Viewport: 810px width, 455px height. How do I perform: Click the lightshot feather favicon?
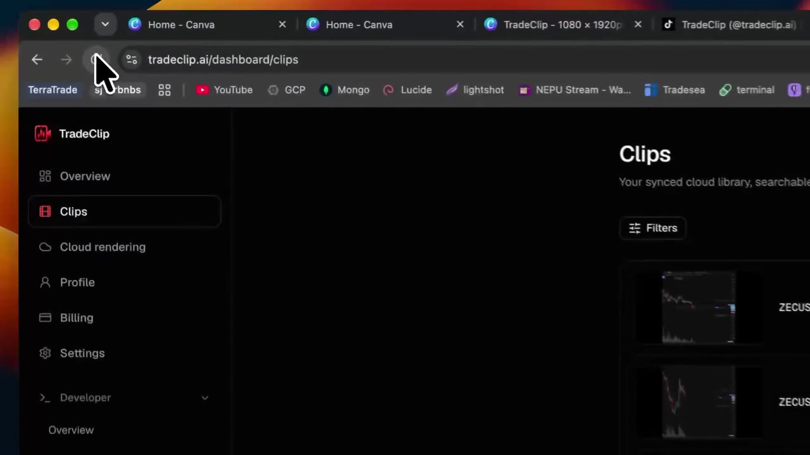point(452,90)
